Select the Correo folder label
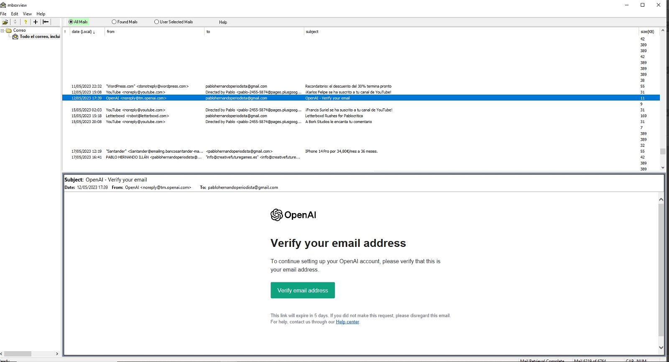Screen dimensions: 669x362 click(x=19, y=30)
